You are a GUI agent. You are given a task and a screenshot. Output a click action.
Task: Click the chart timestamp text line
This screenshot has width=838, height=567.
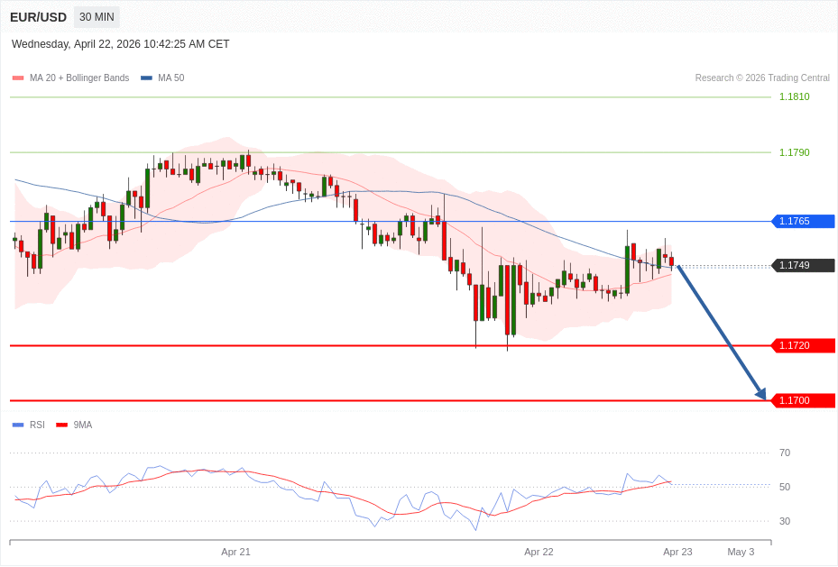(x=121, y=44)
